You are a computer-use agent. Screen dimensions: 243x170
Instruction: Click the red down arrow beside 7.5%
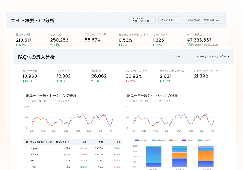126,81
